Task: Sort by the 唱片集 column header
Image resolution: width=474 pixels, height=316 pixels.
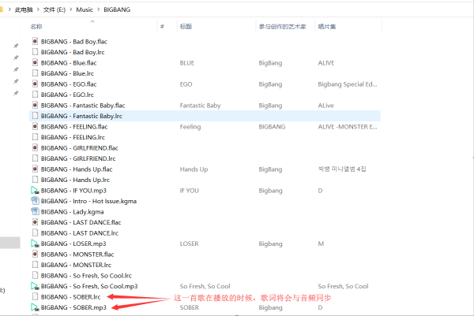Action: [327, 27]
